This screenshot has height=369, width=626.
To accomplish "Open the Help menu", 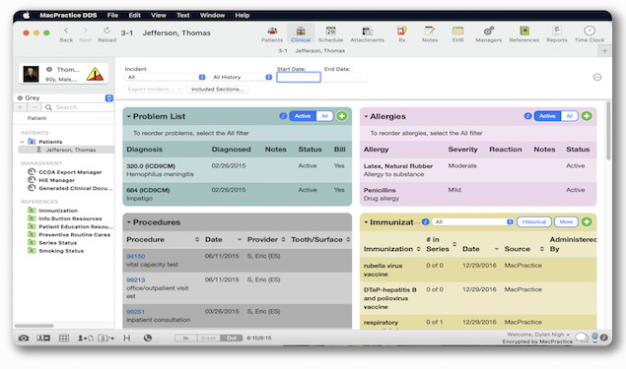I will [242, 15].
